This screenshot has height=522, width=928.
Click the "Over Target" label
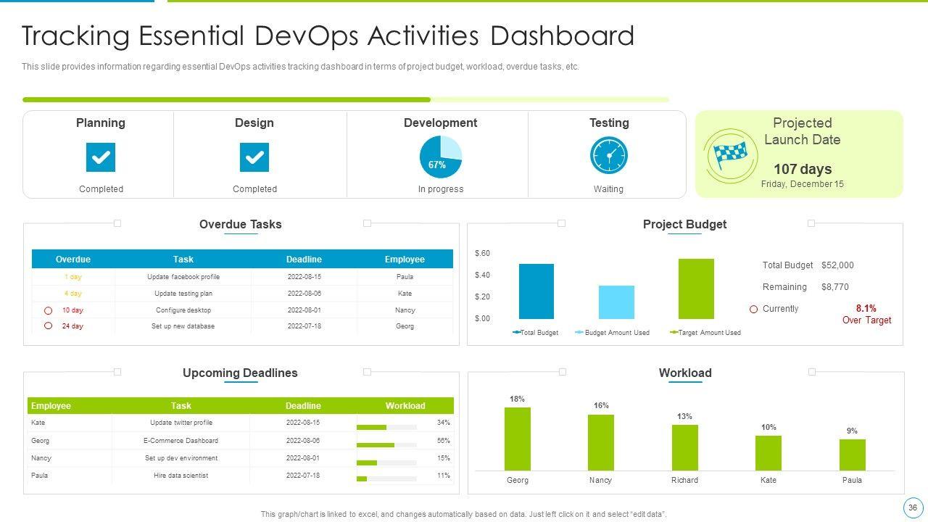(867, 320)
